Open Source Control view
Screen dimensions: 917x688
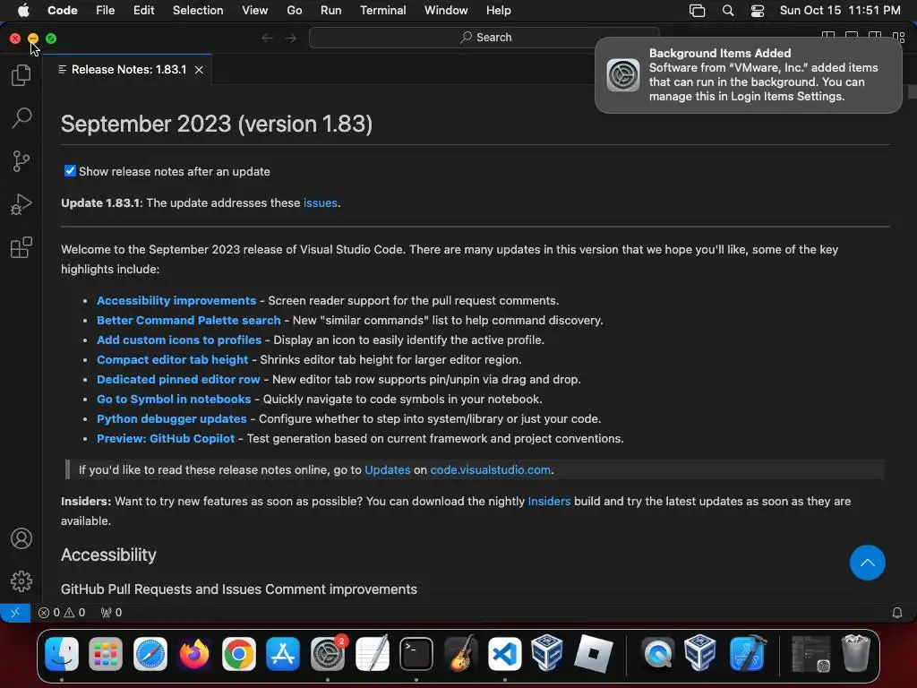tap(21, 161)
